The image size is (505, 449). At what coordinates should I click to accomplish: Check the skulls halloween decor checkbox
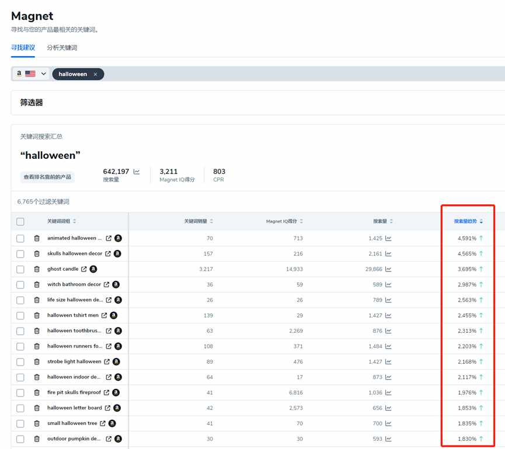pos(20,254)
